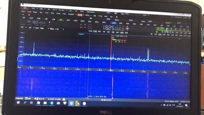This screenshot has height=115, width=204.
Task: Toggle the PA amplifier button
Action: click(x=70, y=11)
